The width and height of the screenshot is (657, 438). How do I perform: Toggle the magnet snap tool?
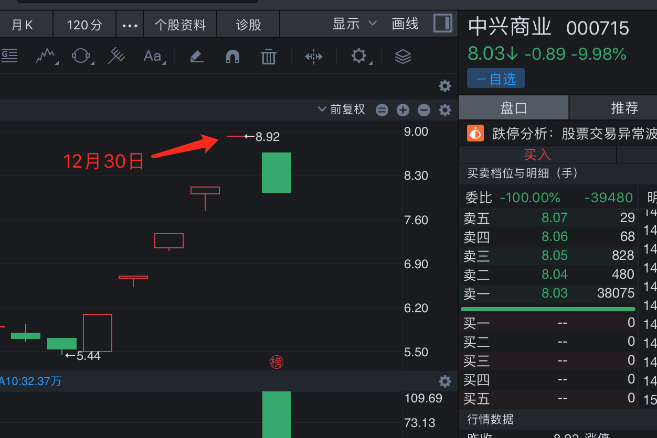[x=233, y=56]
